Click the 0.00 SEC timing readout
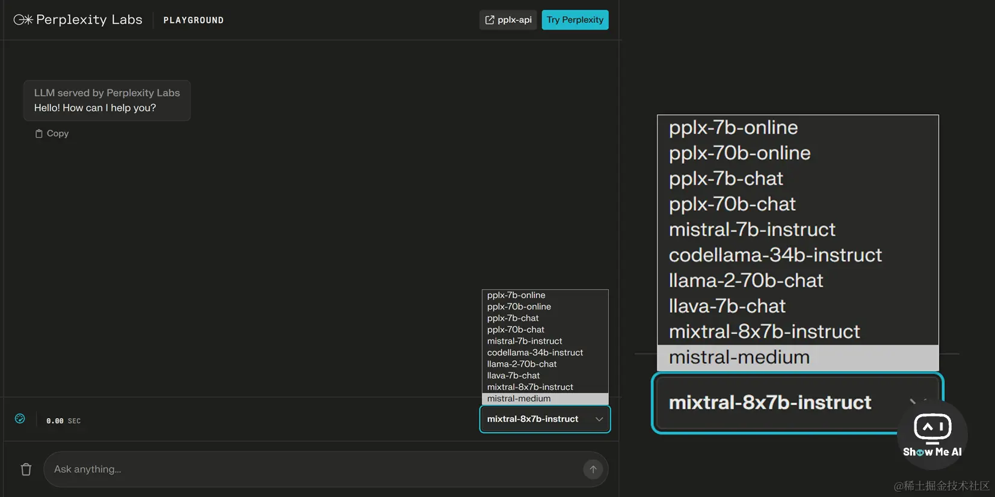 pyautogui.click(x=63, y=421)
